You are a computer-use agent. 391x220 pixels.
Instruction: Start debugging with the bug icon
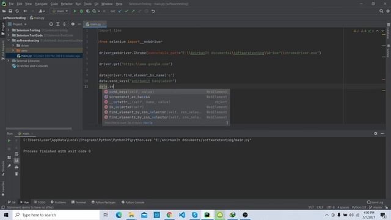(81, 11)
